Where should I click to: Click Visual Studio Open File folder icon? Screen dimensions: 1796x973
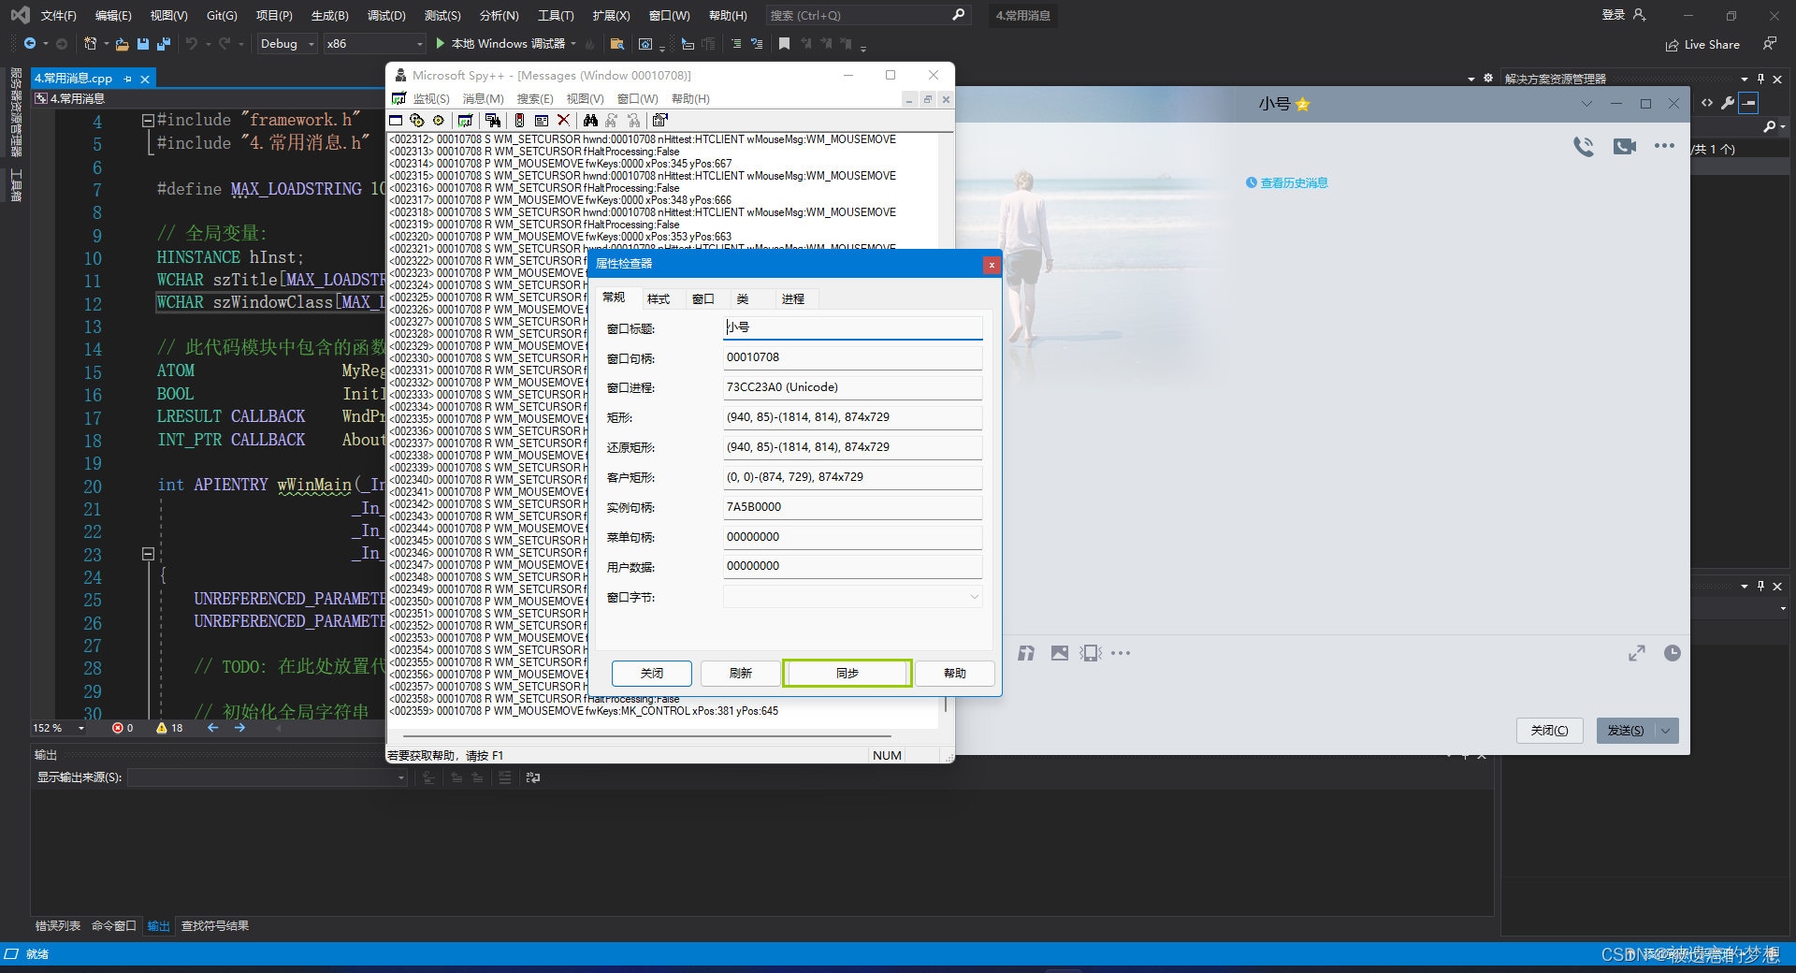click(123, 44)
